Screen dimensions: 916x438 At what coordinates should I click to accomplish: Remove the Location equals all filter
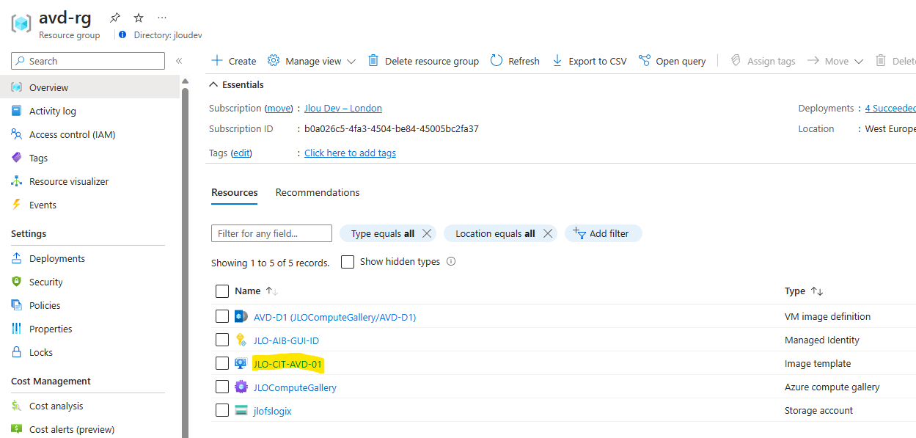[x=548, y=233]
